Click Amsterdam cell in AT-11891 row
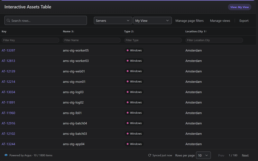Viewport: 258px width, 161px height. pyautogui.click(x=193, y=102)
